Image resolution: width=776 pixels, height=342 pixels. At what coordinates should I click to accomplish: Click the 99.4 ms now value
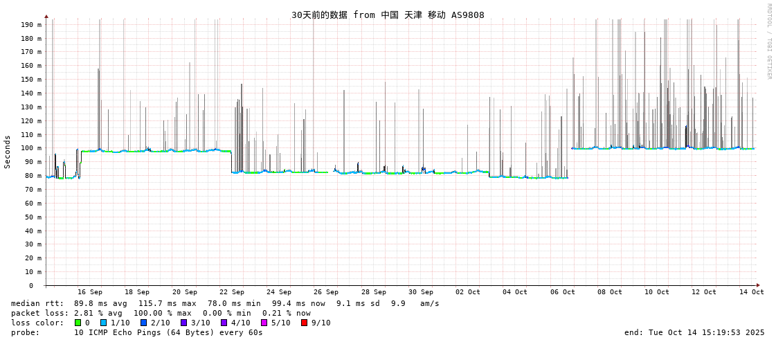click(298, 303)
